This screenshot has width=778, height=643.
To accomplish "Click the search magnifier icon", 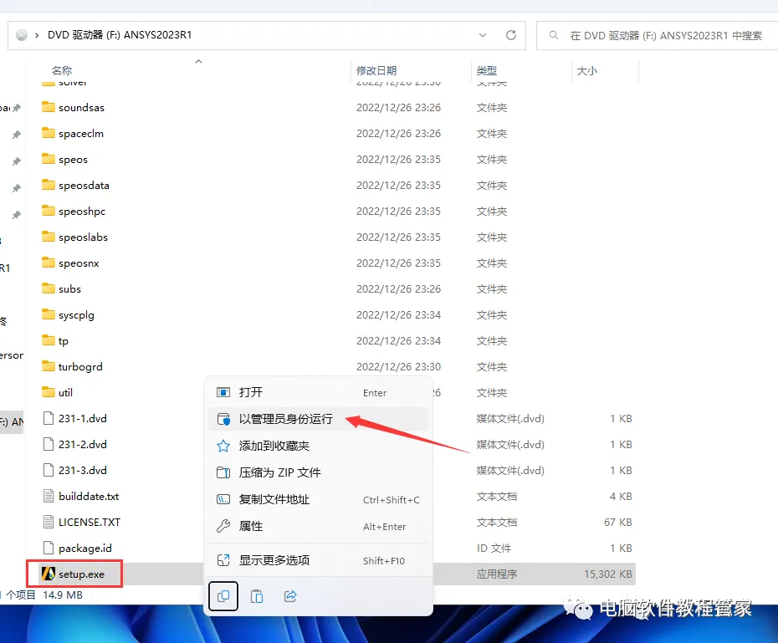I will [x=554, y=35].
